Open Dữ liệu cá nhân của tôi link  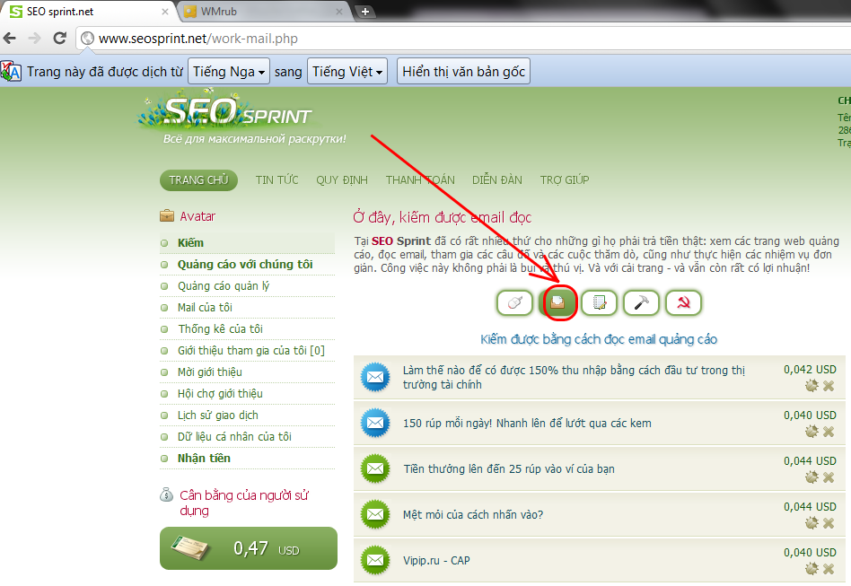(234, 437)
